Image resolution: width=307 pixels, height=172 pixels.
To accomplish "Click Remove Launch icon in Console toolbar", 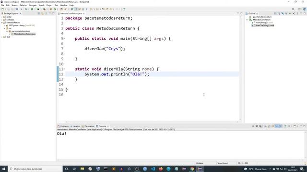I will pyautogui.click(x=257, y=126).
